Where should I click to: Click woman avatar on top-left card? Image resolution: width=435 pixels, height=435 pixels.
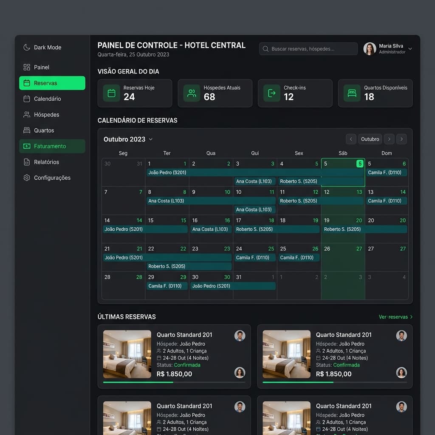click(x=240, y=373)
